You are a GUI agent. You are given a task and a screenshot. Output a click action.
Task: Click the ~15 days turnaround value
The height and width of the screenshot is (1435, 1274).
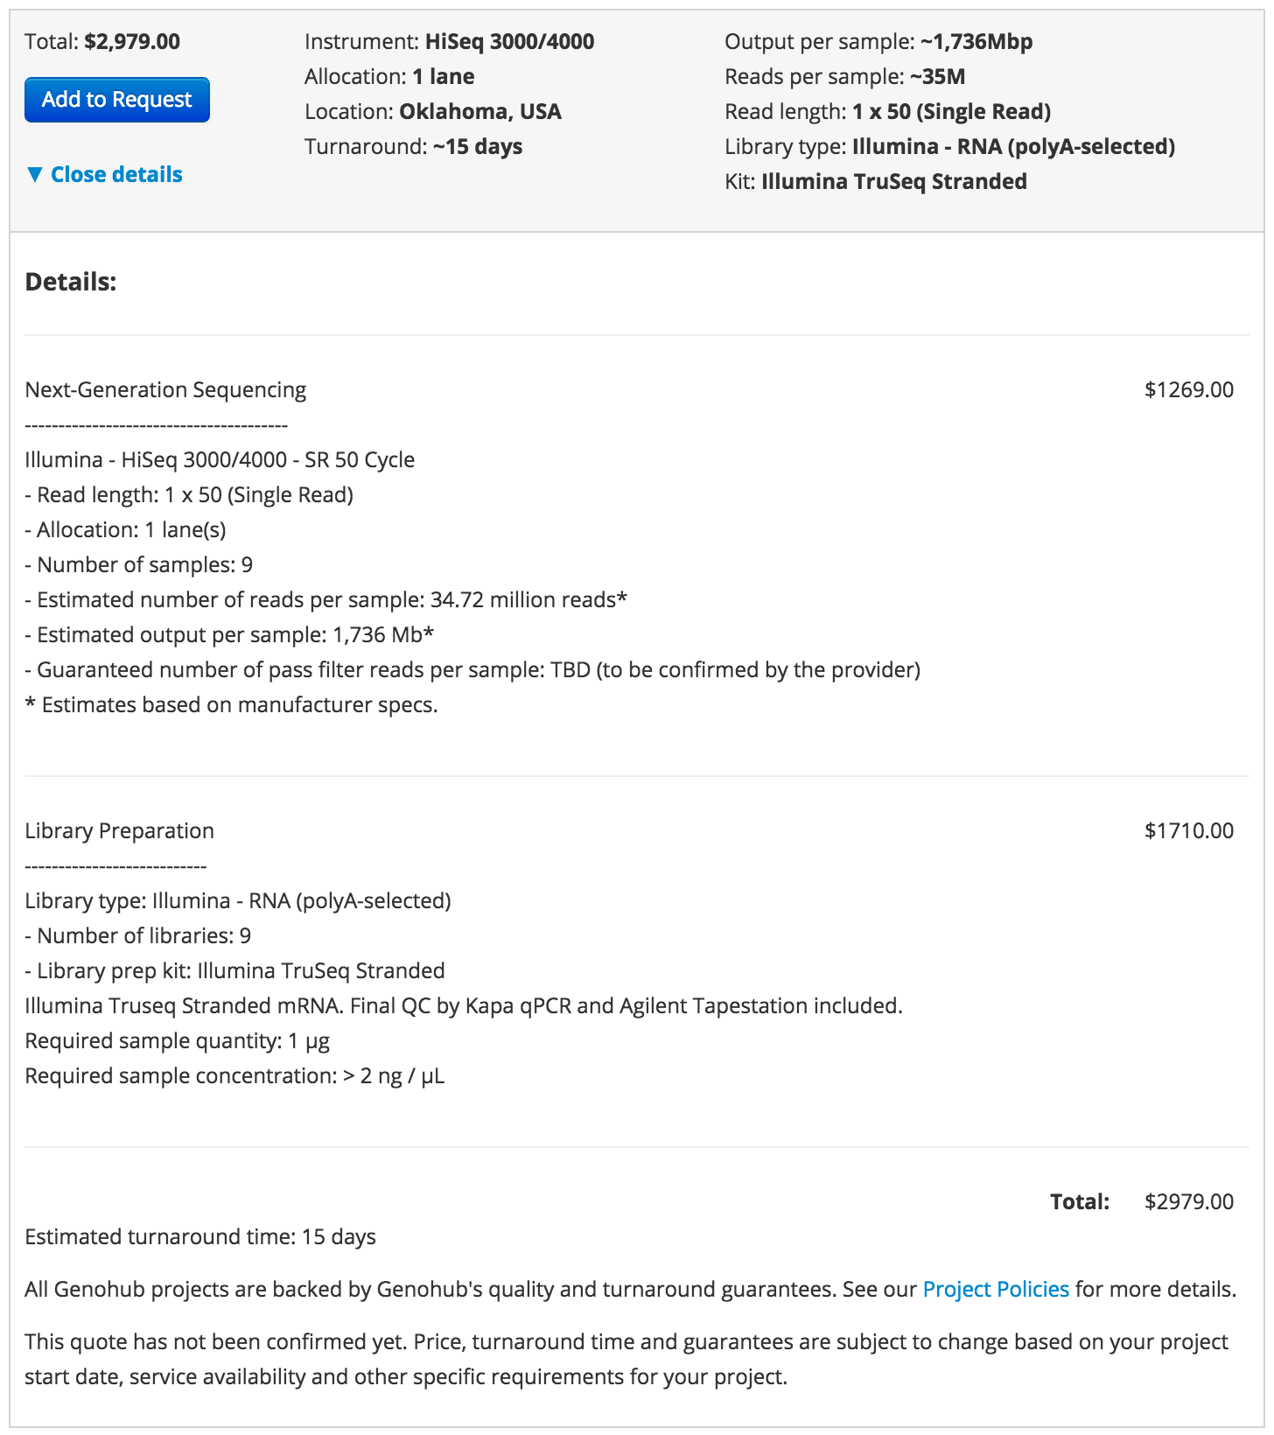pos(478,146)
